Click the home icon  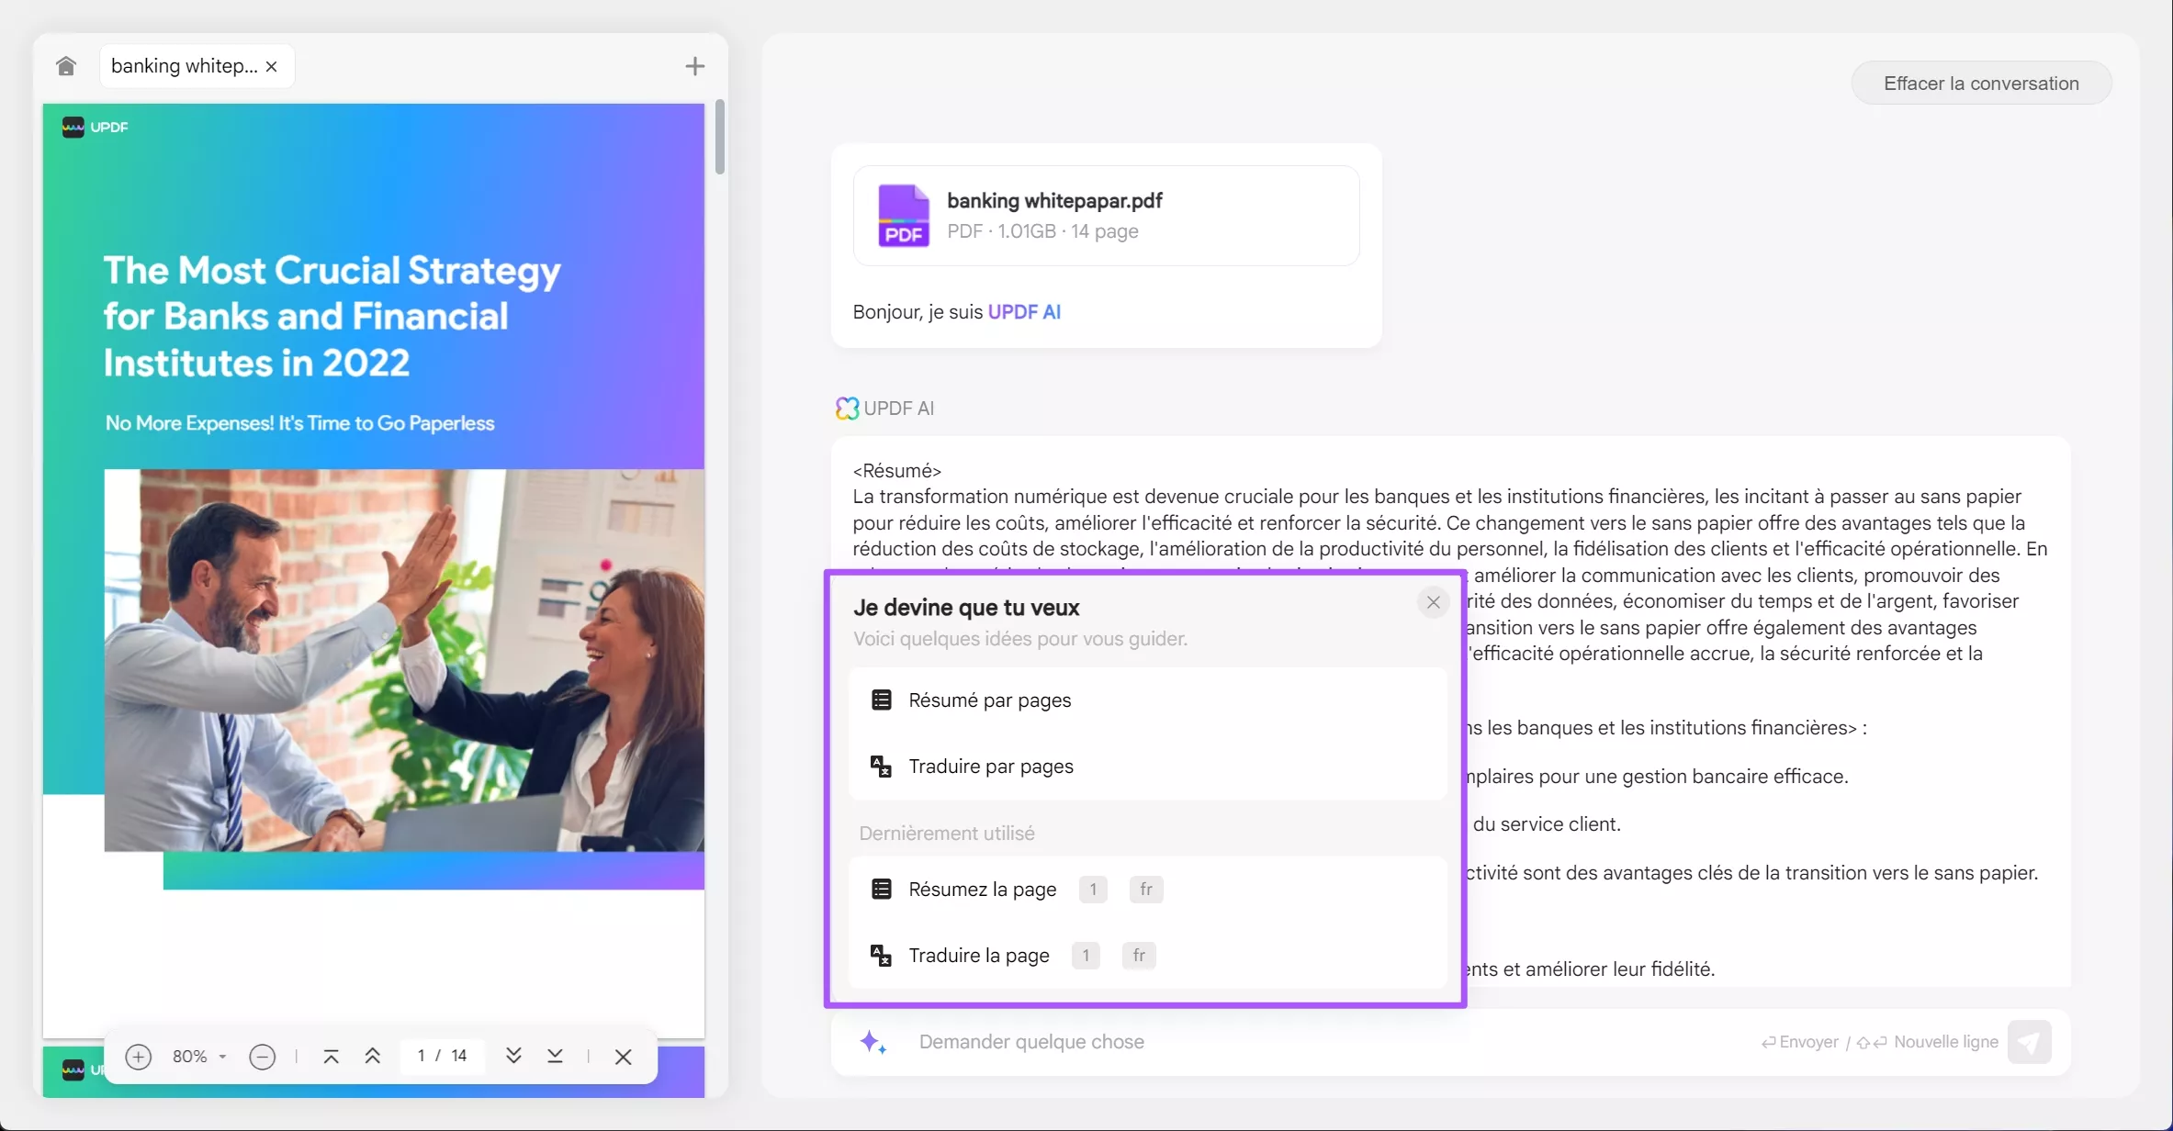[x=65, y=66]
